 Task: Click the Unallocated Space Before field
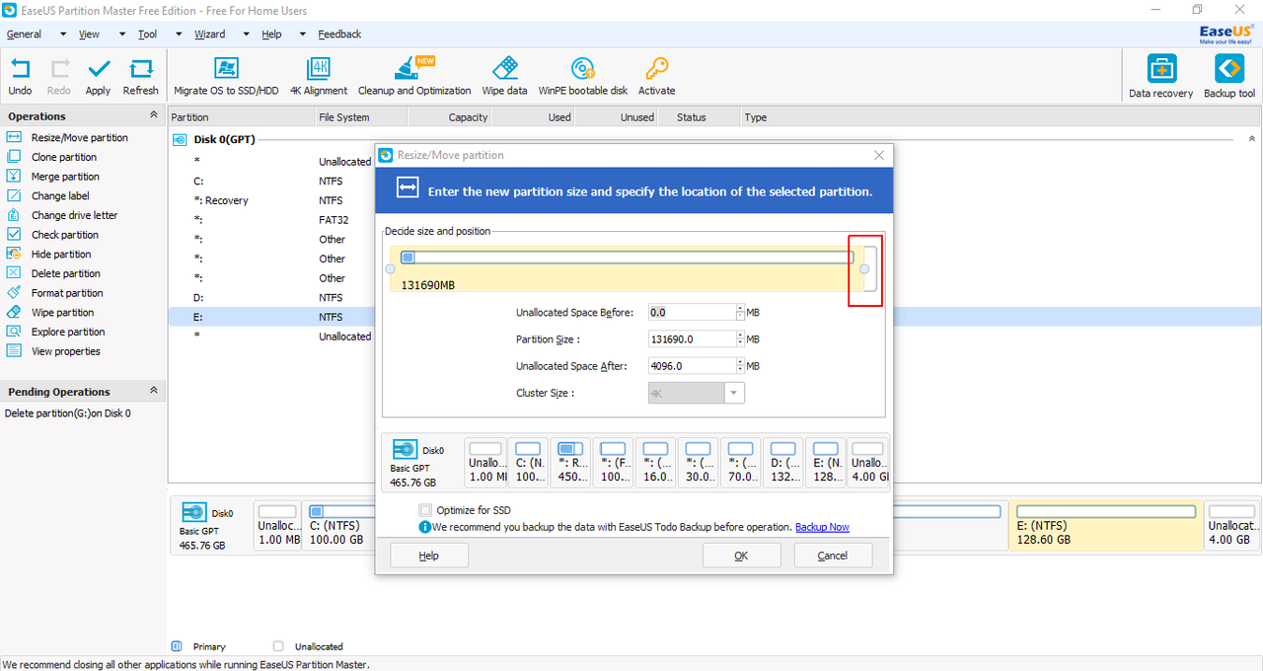tap(691, 312)
